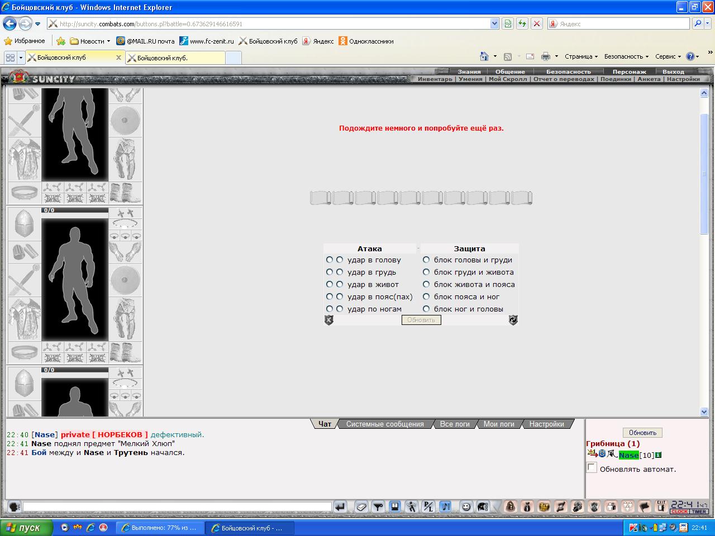
Task: Click the send message arrow icon
Action: 340,507
